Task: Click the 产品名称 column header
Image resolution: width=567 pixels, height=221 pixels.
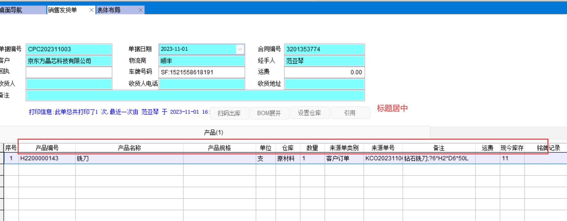Action: point(129,148)
